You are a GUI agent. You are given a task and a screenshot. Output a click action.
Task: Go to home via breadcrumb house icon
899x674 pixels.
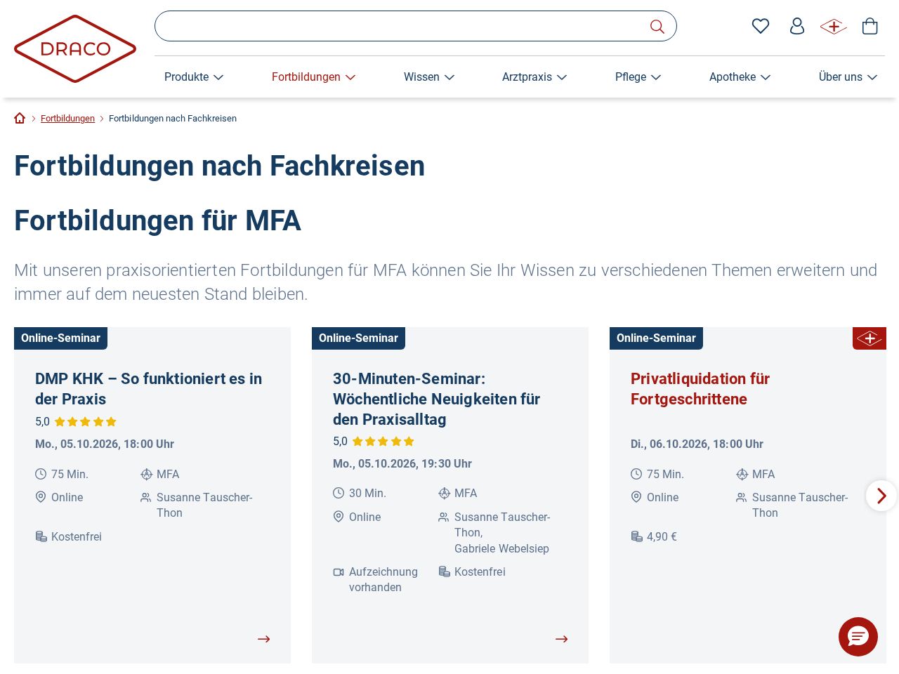20,118
